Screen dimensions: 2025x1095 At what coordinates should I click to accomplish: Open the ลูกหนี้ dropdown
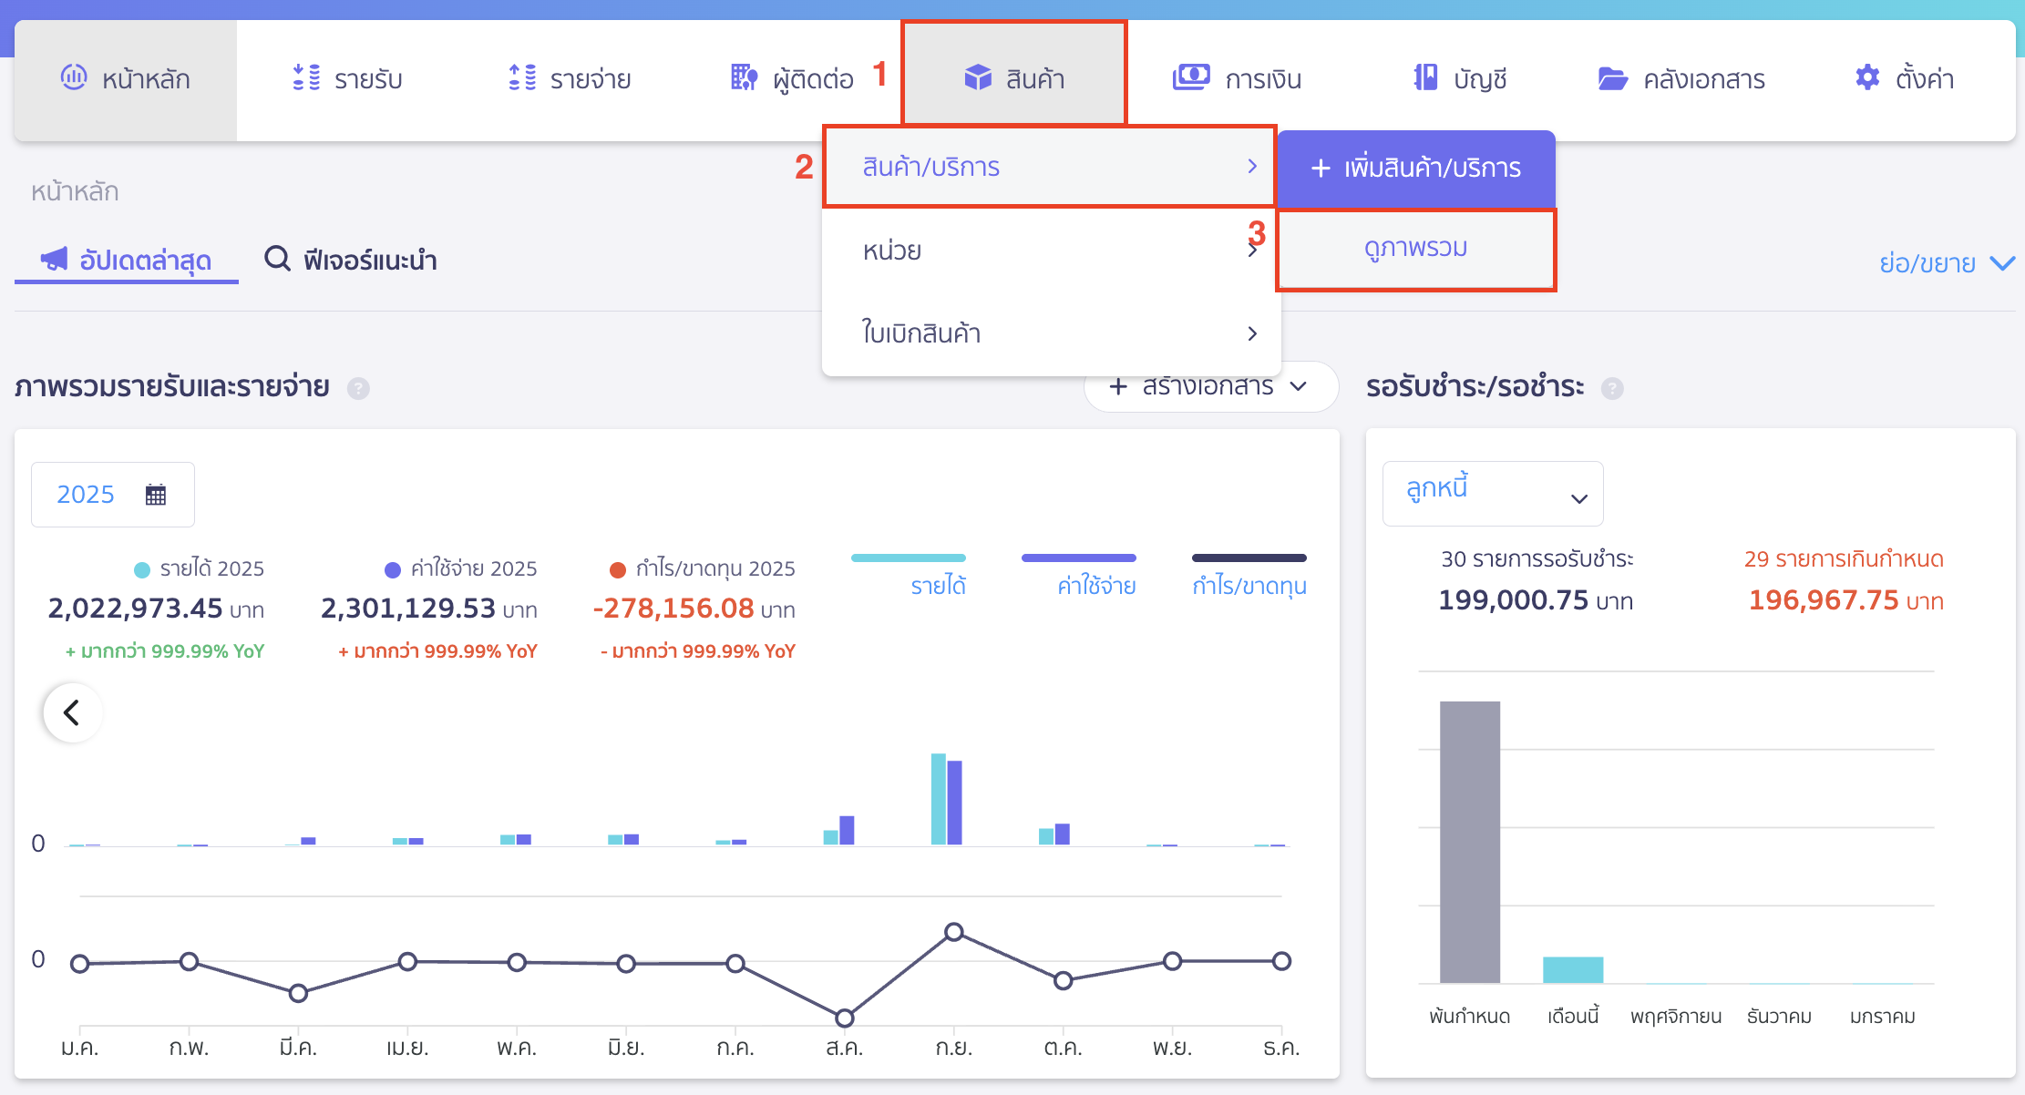1492,494
